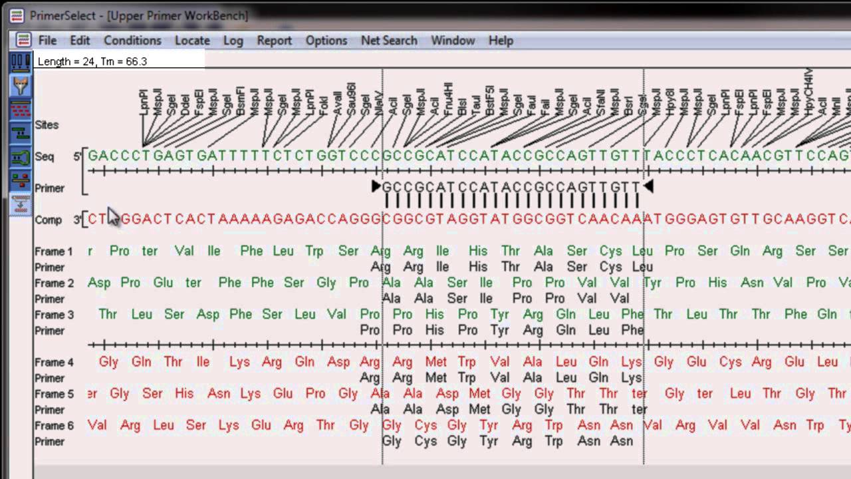Screen dimensions: 851x479
Task: Click the Frame 4 label
Action: click(54, 363)
